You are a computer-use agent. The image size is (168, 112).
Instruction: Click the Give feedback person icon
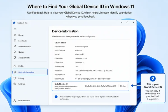(15, 101)
